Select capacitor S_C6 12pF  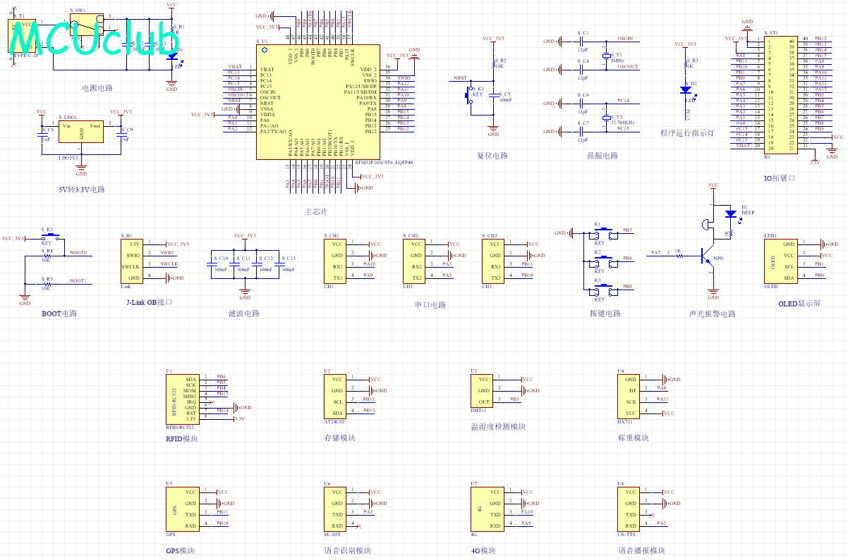click(583, 104)
